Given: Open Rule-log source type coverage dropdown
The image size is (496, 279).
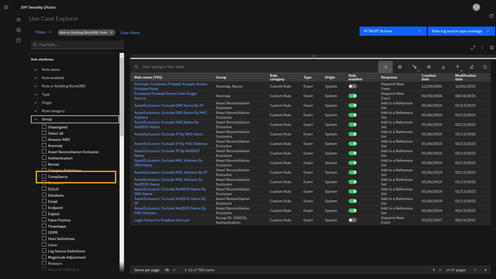Looking at the screenshot, I should pyautogui.click(x=461, y=31).
